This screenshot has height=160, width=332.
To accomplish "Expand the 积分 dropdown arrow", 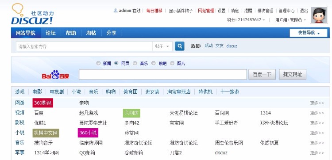I will point(264,20).
